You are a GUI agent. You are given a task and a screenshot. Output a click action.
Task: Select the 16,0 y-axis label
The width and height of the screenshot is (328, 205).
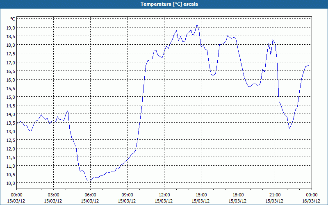[x=11, y=80]
